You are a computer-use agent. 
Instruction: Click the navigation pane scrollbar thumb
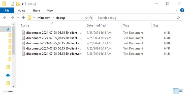pos(13,40)
